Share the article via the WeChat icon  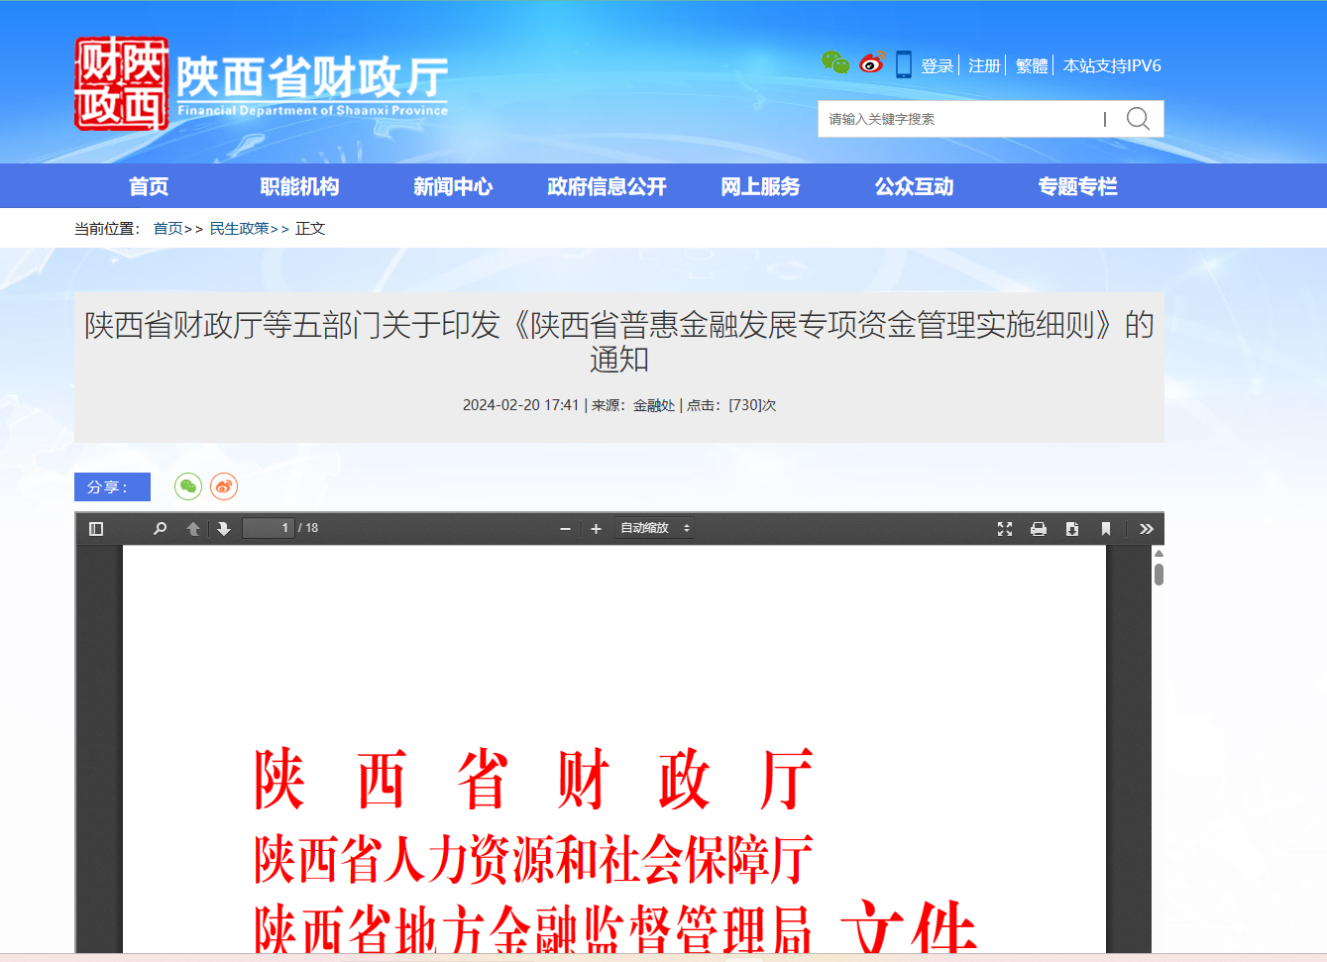(x=187, y=486)
